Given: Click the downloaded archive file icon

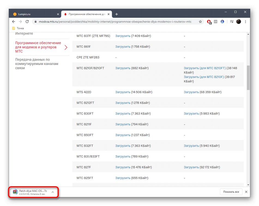Looking at the screenshot, I should (x=15, y=192).
